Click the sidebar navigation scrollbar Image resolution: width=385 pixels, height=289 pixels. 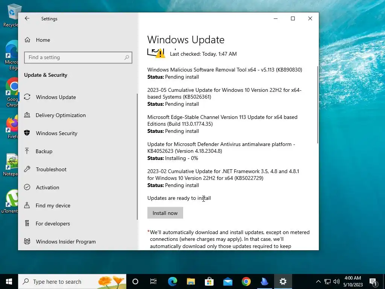137,157
